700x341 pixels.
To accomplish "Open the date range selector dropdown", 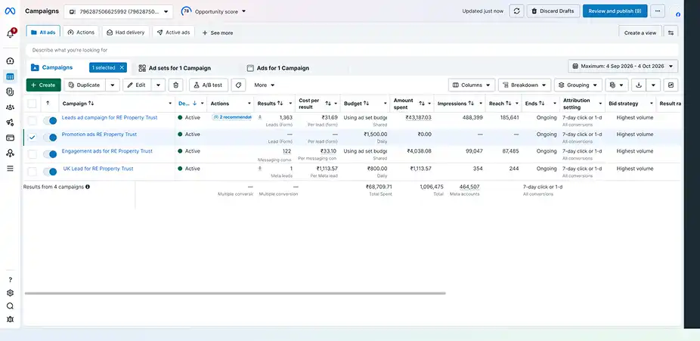I will (623, 66).
